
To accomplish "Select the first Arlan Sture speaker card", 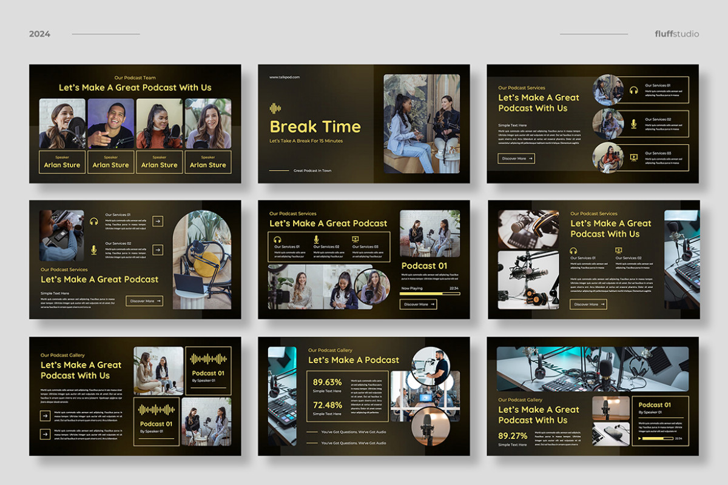I will coord(61,161).
